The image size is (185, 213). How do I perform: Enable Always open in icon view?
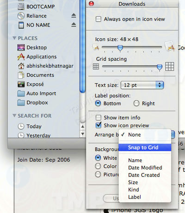[x=99, y=19]
